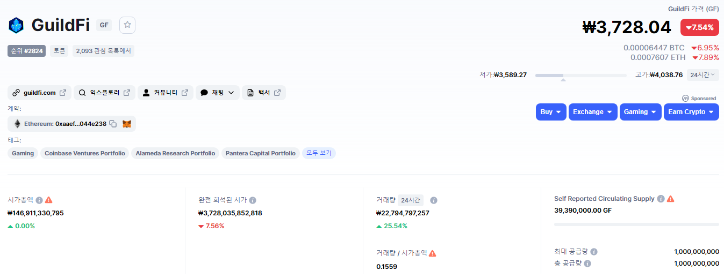The width and height of the screenshot is (724, 278).
Task: Open the 익스플로러 link
Action: coord(104,93)
